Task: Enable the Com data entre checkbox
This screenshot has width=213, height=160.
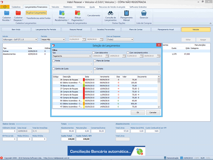Action: coord(93,52)
